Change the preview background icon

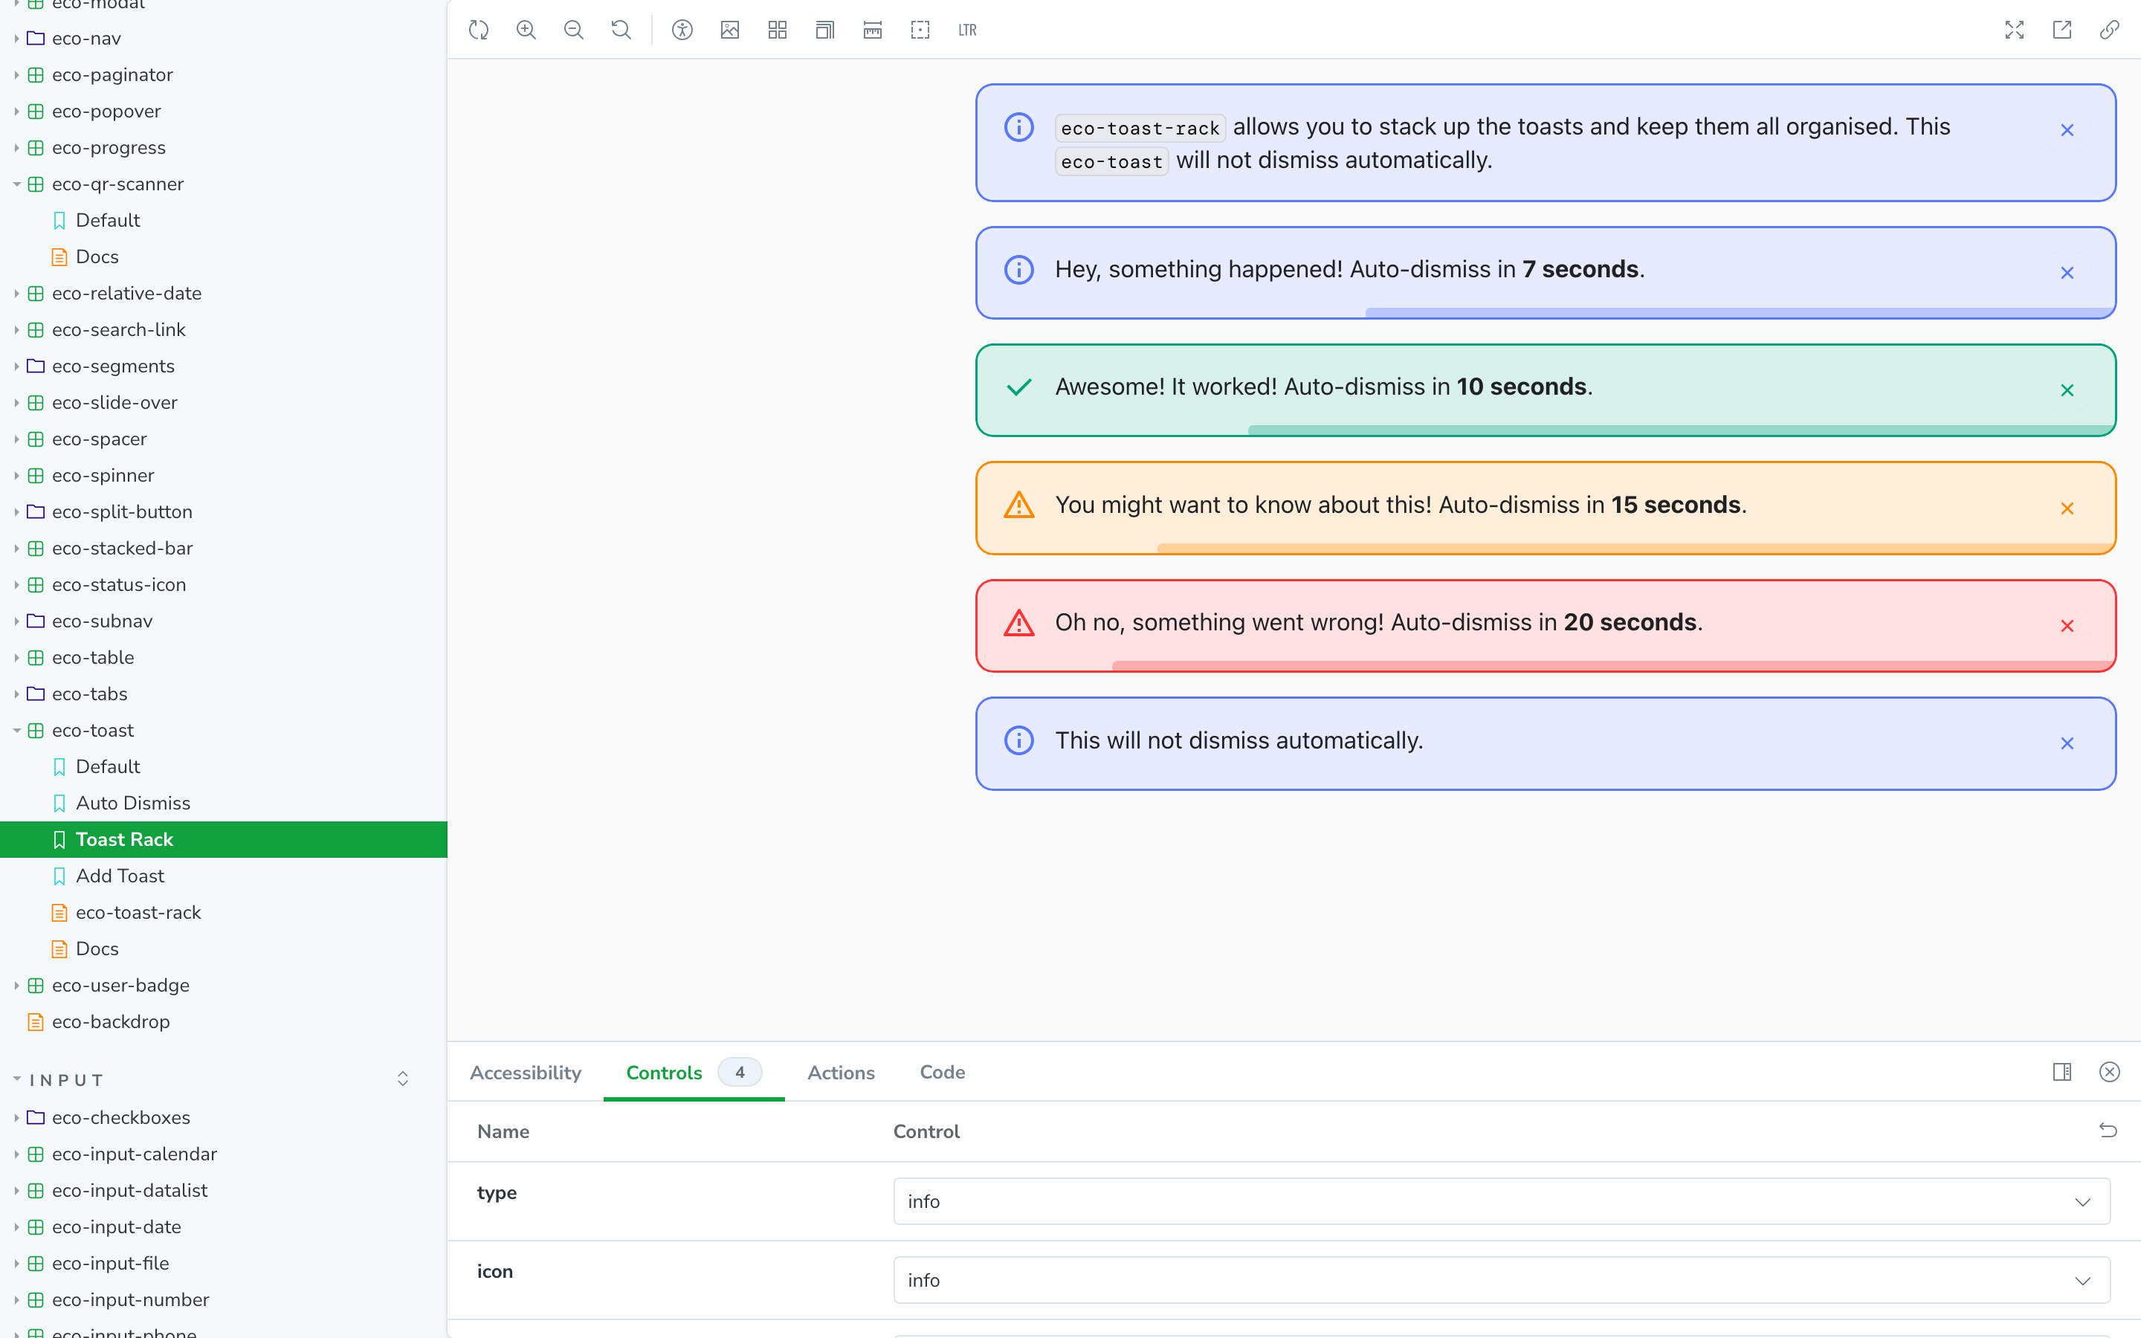click(730, 30)
